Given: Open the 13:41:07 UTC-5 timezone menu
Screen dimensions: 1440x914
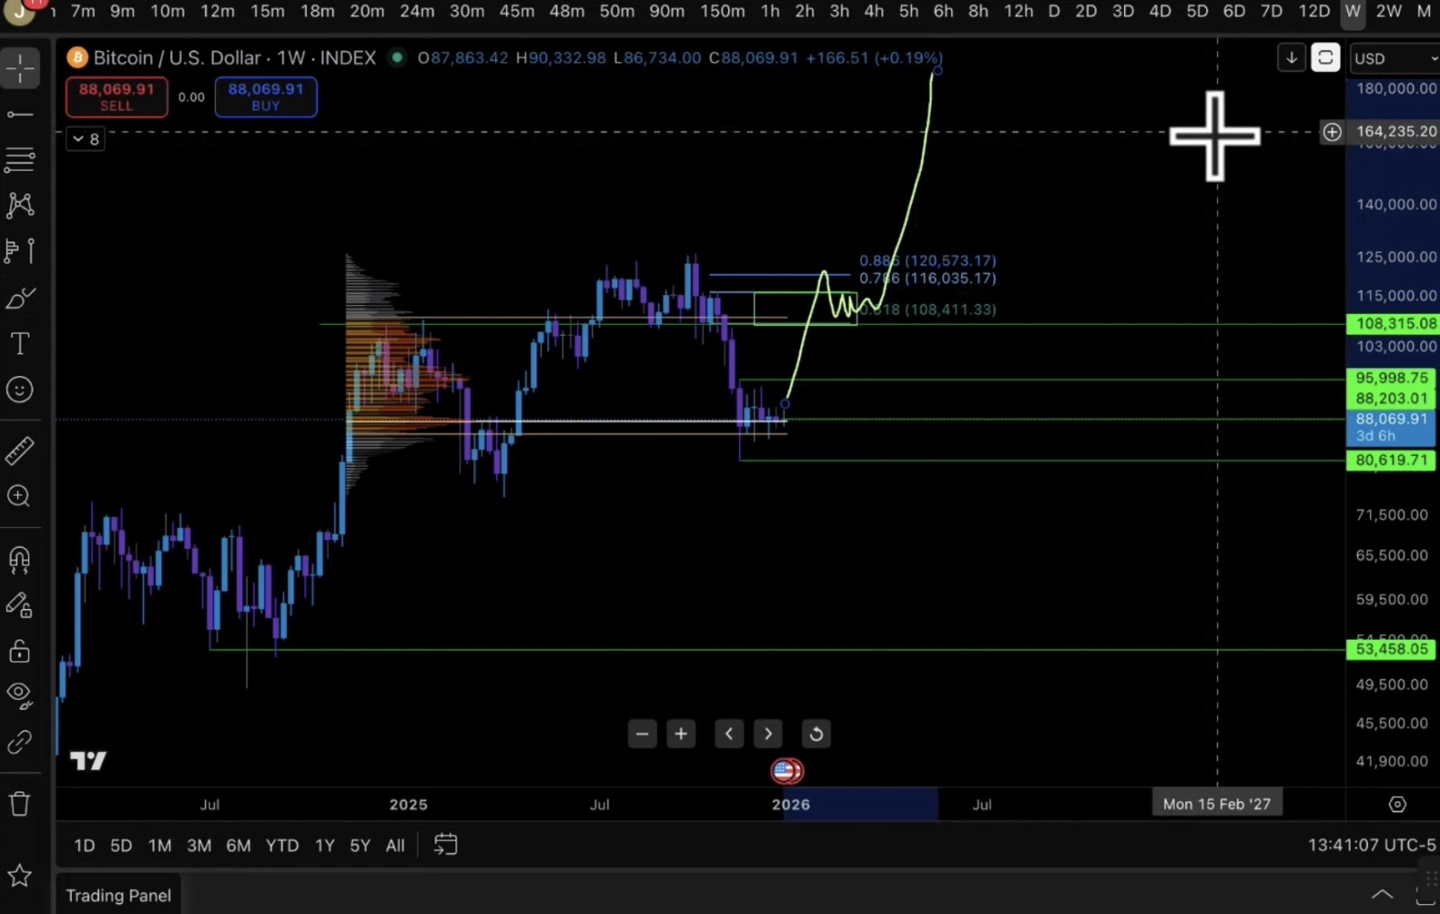Looking at the screenshot, I should tap(1372, 845).
